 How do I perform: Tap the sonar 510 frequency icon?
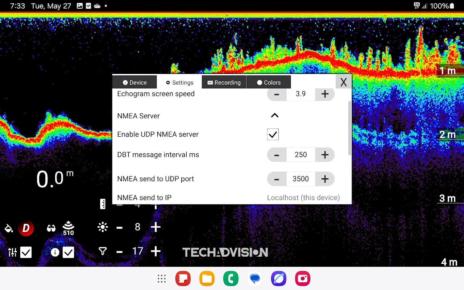pos(68,228)
